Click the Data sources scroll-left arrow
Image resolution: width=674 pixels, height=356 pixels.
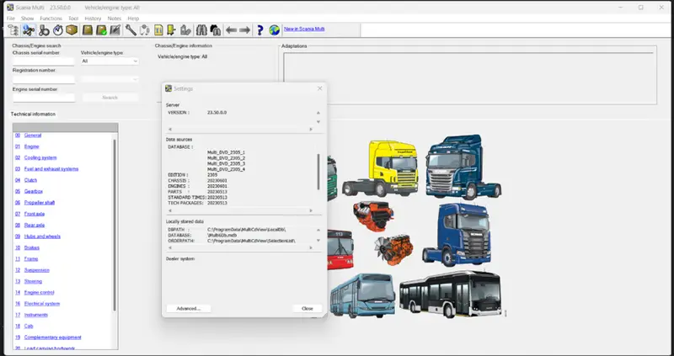pos(170,211)
